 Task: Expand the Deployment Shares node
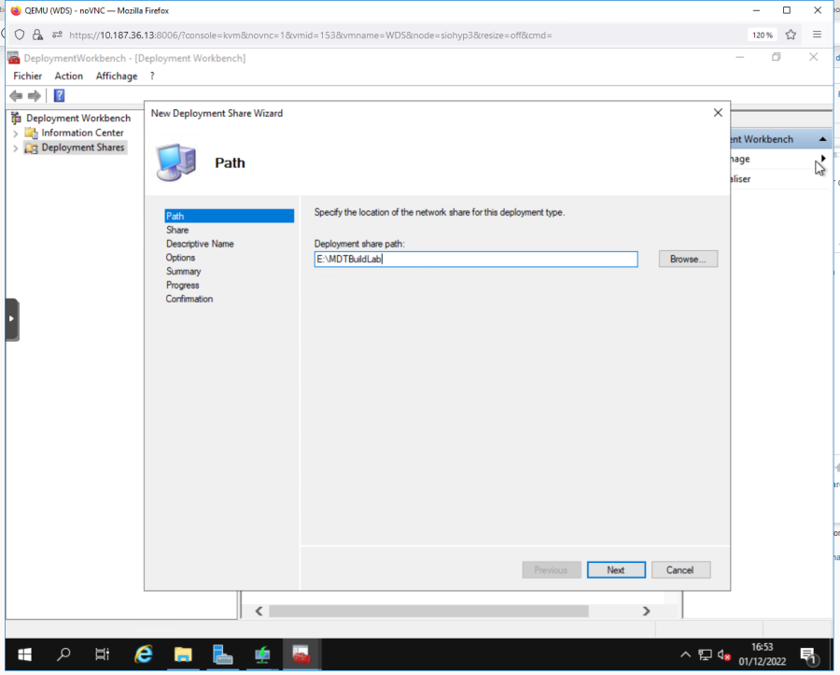click(16, 148)
